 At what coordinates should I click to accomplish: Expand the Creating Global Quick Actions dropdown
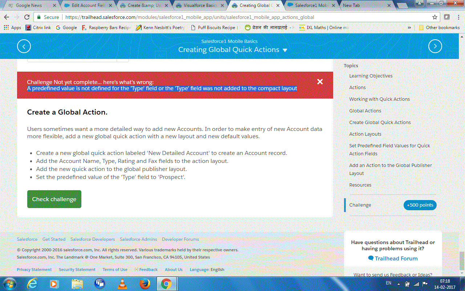(x=285, y=50)
